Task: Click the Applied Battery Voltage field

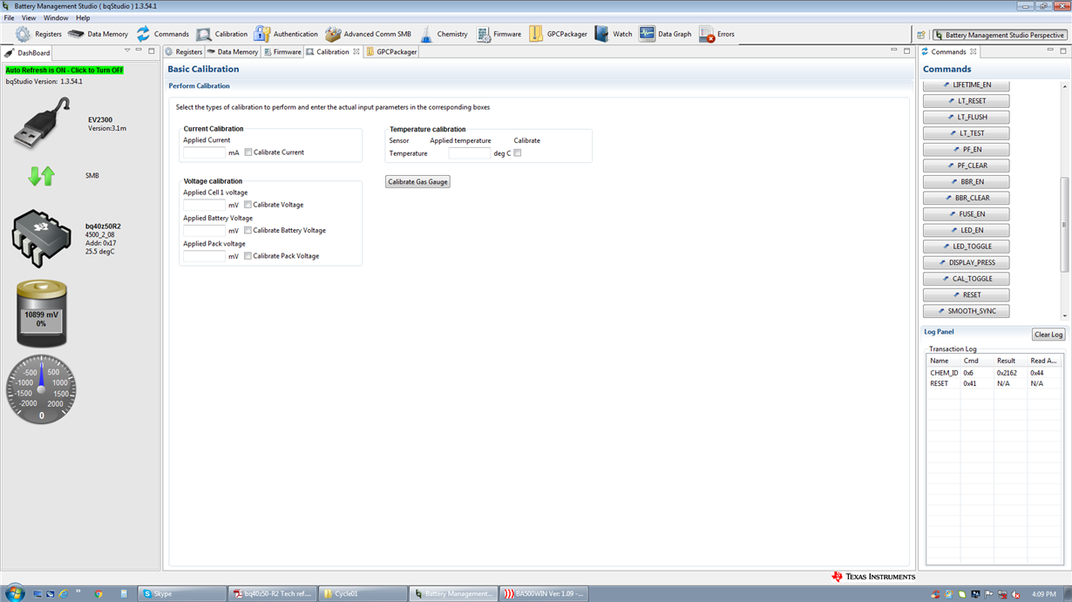Action: coord(205,231)
